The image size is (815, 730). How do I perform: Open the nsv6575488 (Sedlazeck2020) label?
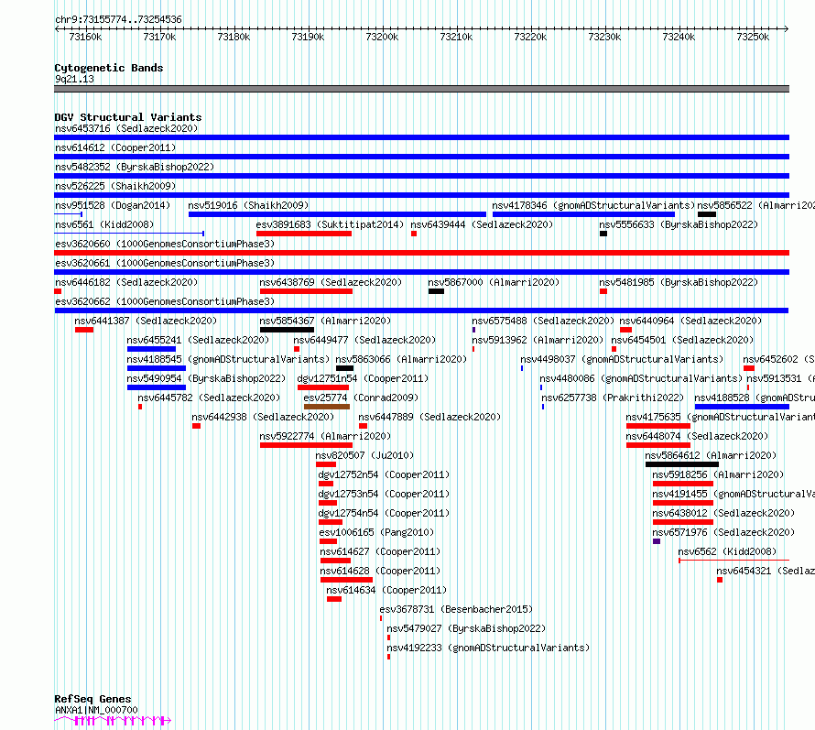pyautogui.click(x=543, y=321)
